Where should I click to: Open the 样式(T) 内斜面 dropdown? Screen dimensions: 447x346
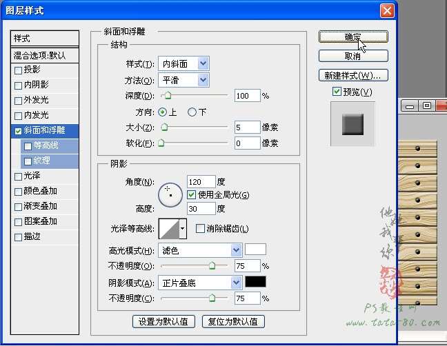tap(184, 63)
